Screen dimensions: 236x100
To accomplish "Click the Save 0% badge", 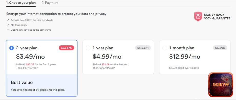I will pos(220,48).
